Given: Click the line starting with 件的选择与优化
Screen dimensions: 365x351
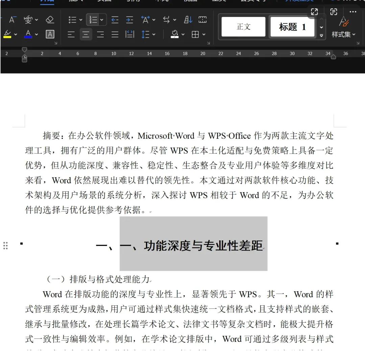Looking at the screenshot, I should (87, 210).
